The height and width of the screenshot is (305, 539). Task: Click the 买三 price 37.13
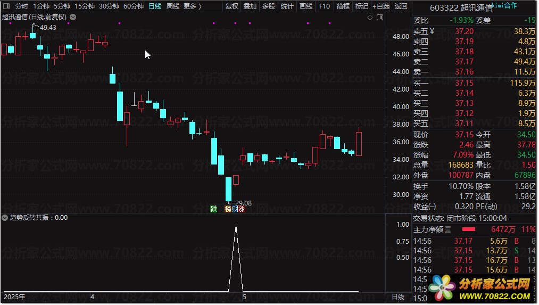tap(465, 103)
